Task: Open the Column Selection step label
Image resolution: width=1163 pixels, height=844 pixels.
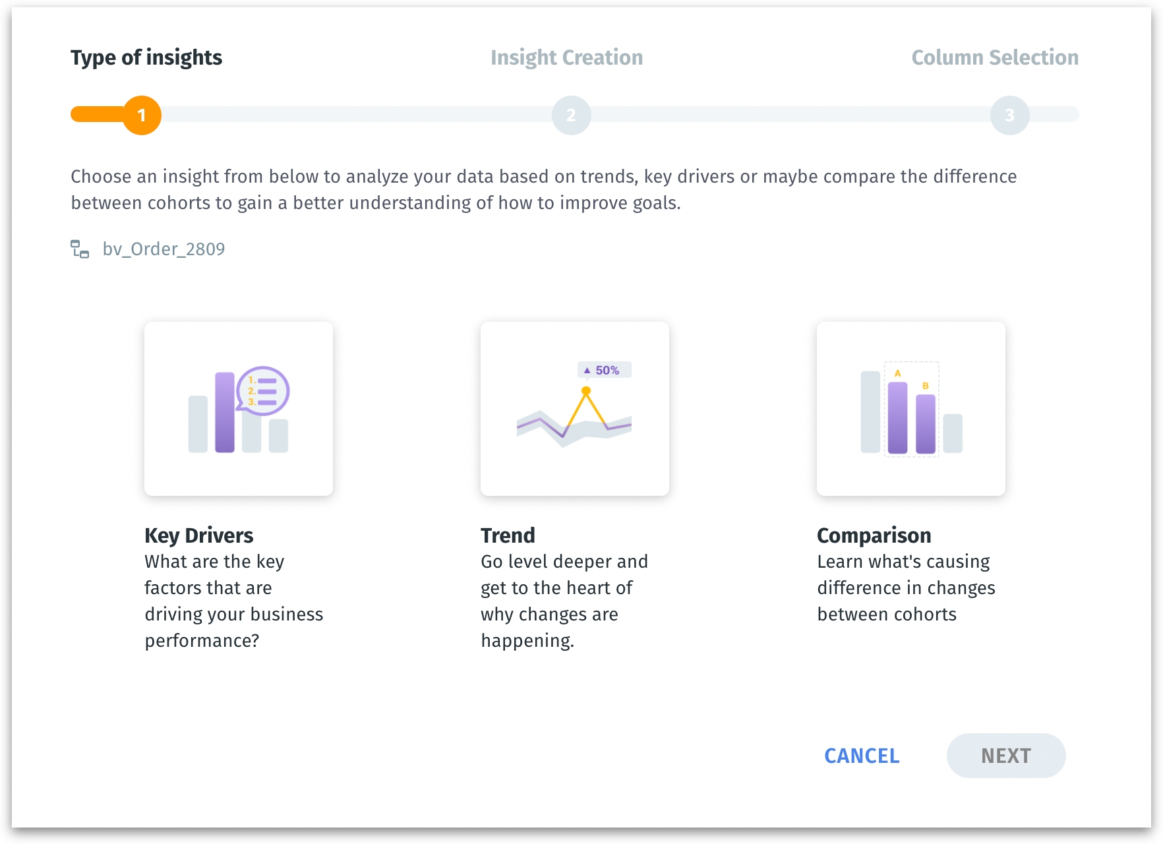Action: point(994,58)
